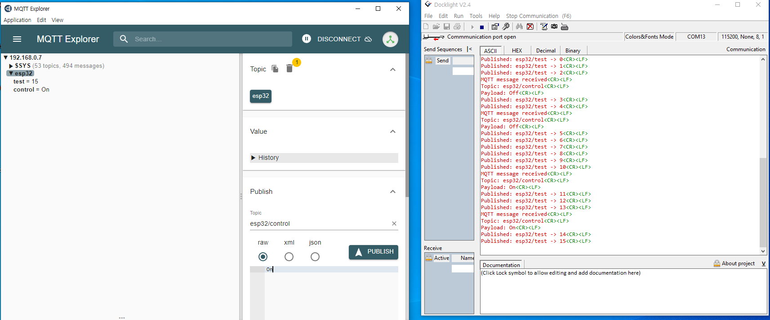
Task: Click the New Project icon in Docklight
Action: click(426, 26)
